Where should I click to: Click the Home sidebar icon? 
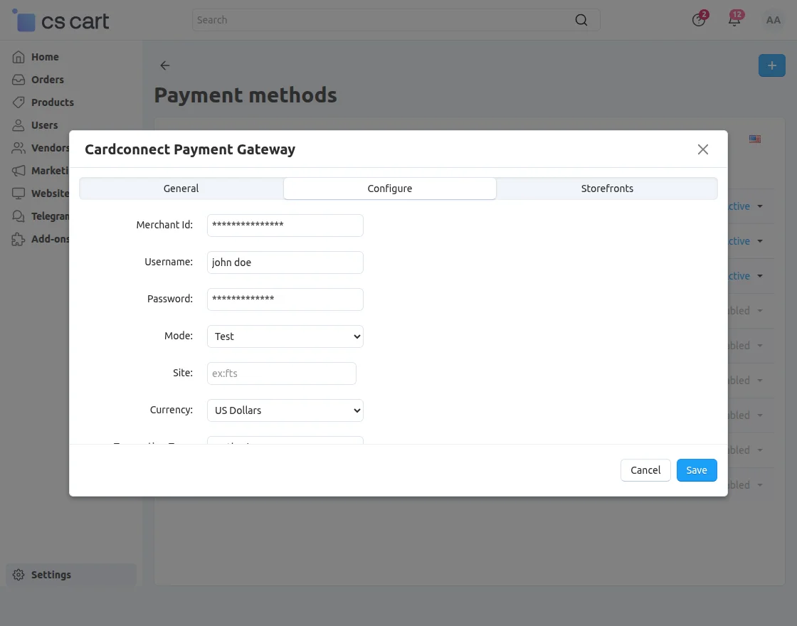pyautogui.click(x=19, y=57)
